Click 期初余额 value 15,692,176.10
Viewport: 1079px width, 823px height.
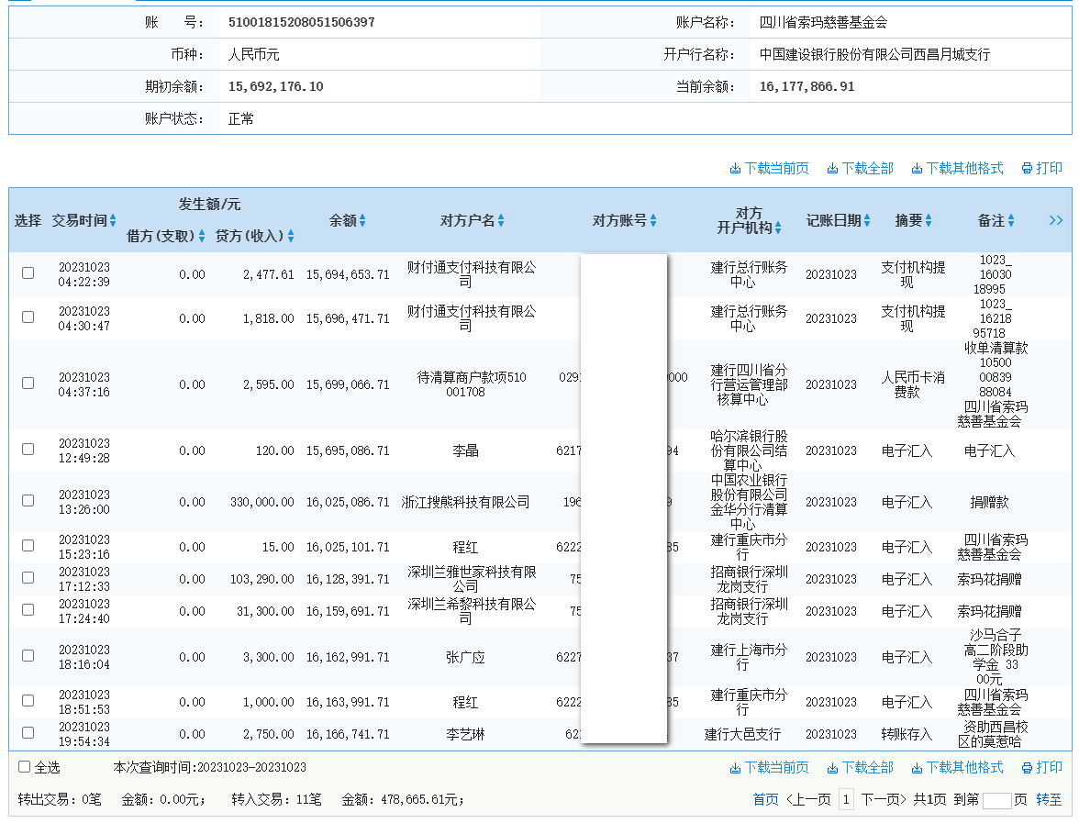point(275,86)
